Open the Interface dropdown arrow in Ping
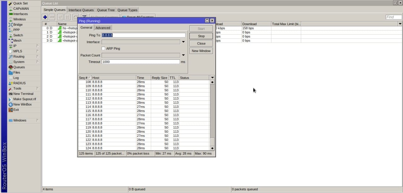 click(x=183, y=42)
